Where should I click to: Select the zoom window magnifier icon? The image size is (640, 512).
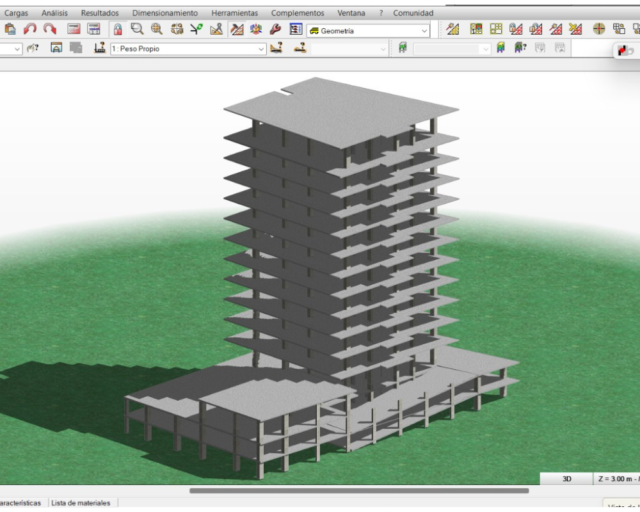pos(137,29)
